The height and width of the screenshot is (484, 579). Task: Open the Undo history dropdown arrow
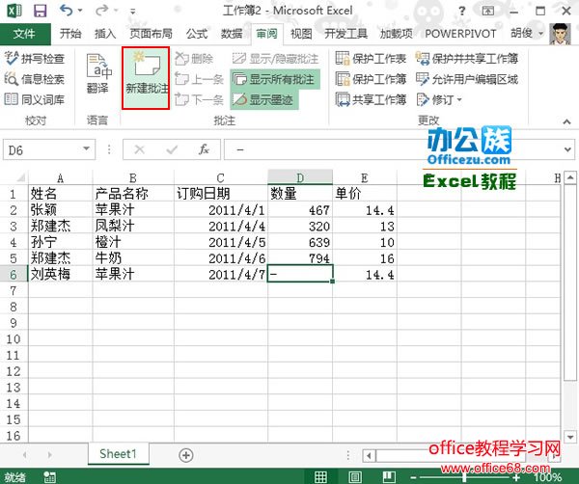[x=80, y=11]
